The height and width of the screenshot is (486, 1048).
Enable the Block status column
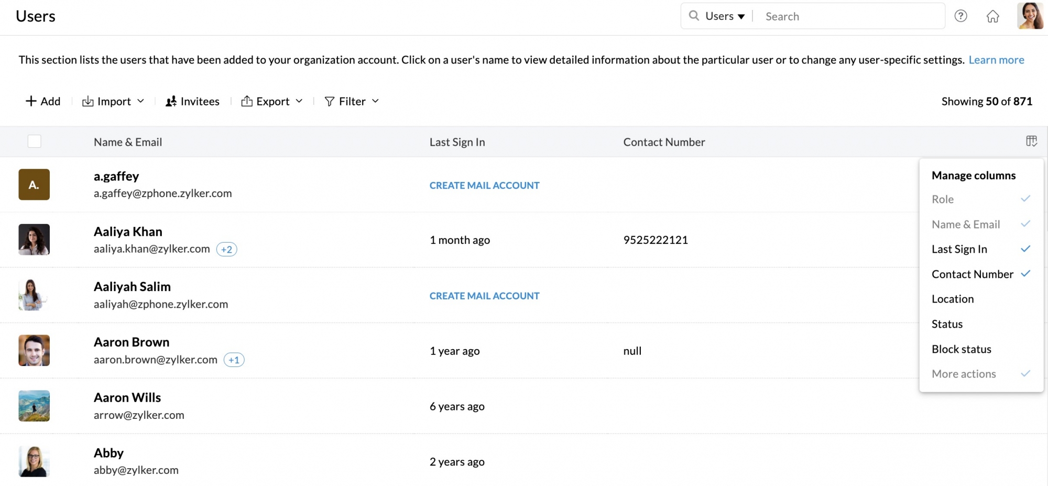tap(981, 349)
